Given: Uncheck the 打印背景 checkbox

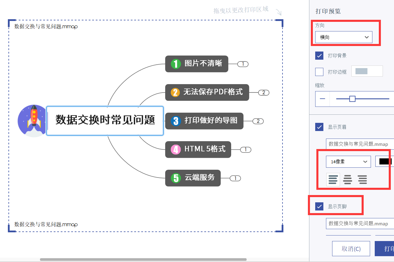Looking at the screenshot, I should click(319, 56).
